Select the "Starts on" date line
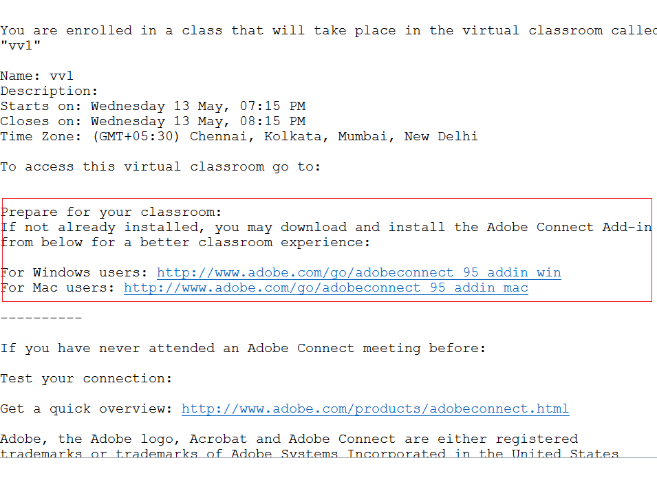 click(x=153, y=106)
